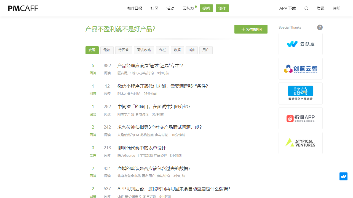Open the post 聊聊低代码中的表单设计
This screenshot has width=353, height=198.
[x=142, y=148]
